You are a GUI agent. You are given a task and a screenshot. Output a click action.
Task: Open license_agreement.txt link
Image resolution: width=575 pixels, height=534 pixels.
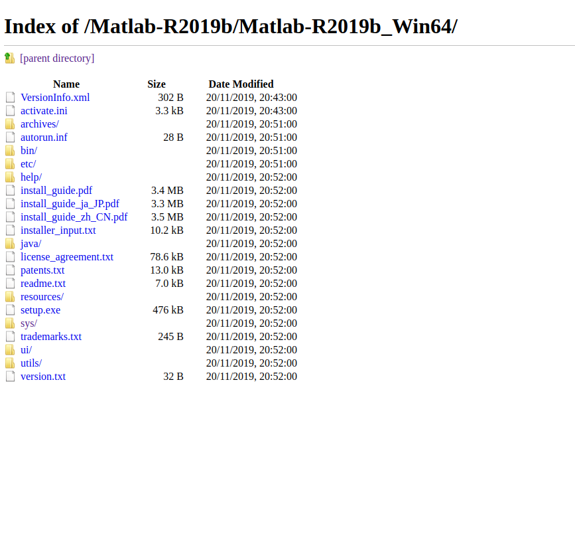pos(67,257)
